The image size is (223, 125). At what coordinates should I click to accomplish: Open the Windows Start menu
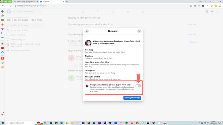(2, 123)
